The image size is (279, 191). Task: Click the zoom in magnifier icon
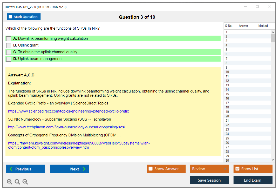pyautogui.click(x=10, y=182)
